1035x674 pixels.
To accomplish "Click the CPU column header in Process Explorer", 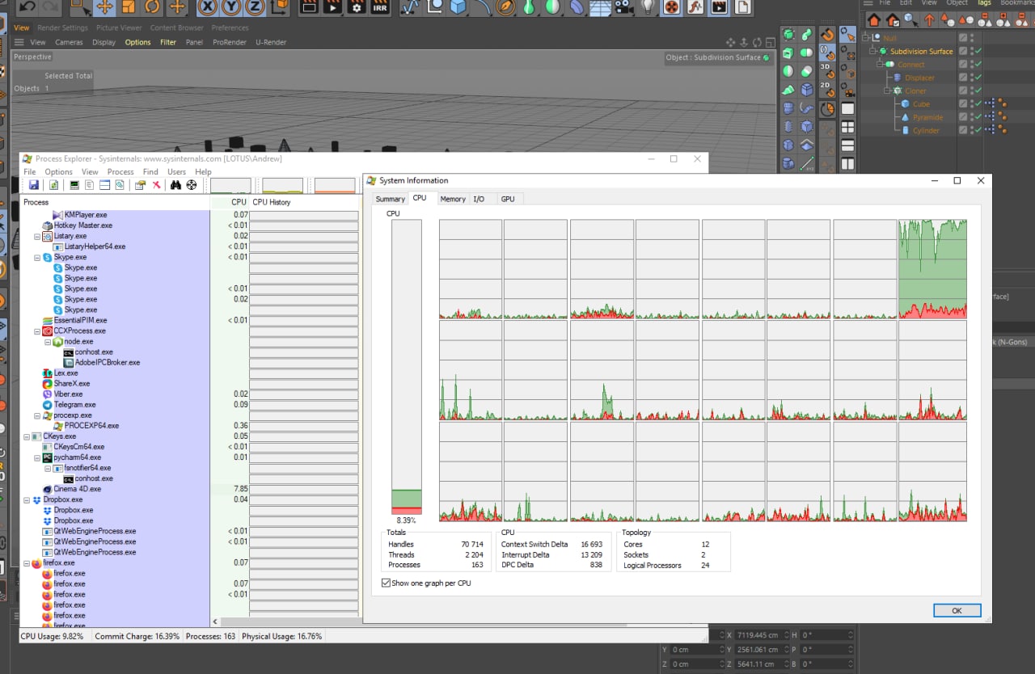I will click(230, 202).
